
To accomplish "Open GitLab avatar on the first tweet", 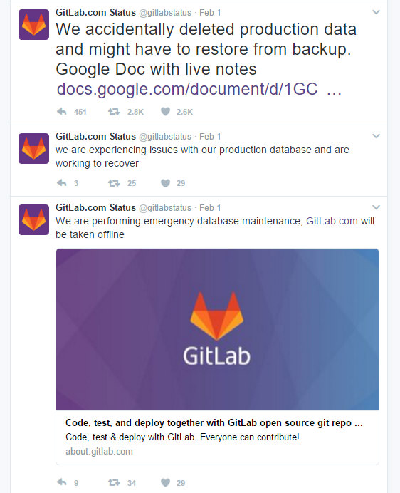I will (x=33, y=24).
